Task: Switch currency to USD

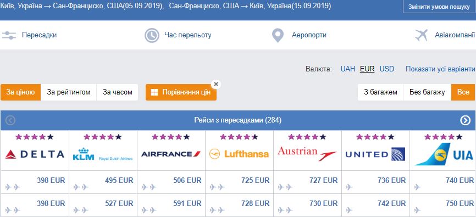Action: tap(387, 69)
